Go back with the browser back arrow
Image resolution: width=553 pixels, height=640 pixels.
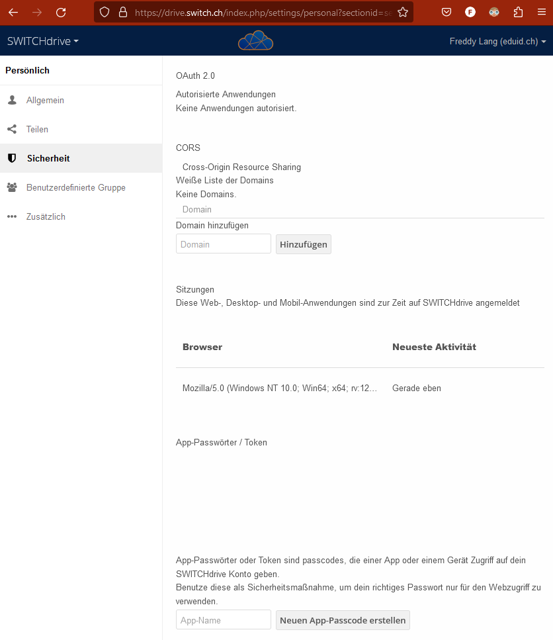pyautogui.click(x=13, y=13)
